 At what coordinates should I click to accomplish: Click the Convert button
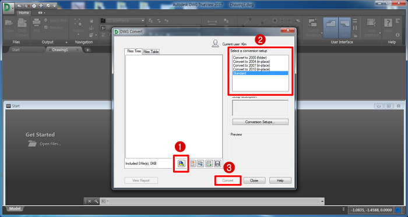tap(228, 180)
